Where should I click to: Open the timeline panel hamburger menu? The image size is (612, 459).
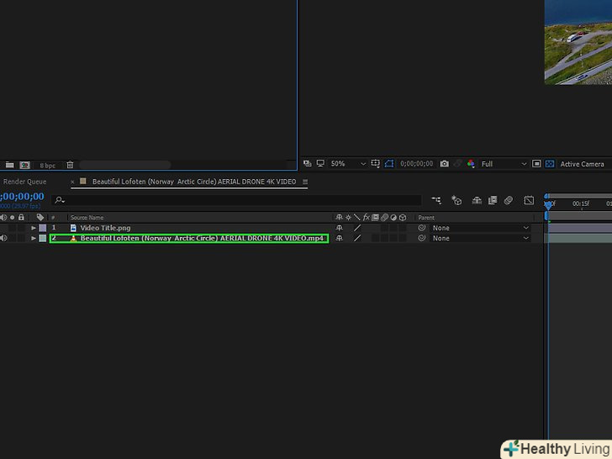305,182
